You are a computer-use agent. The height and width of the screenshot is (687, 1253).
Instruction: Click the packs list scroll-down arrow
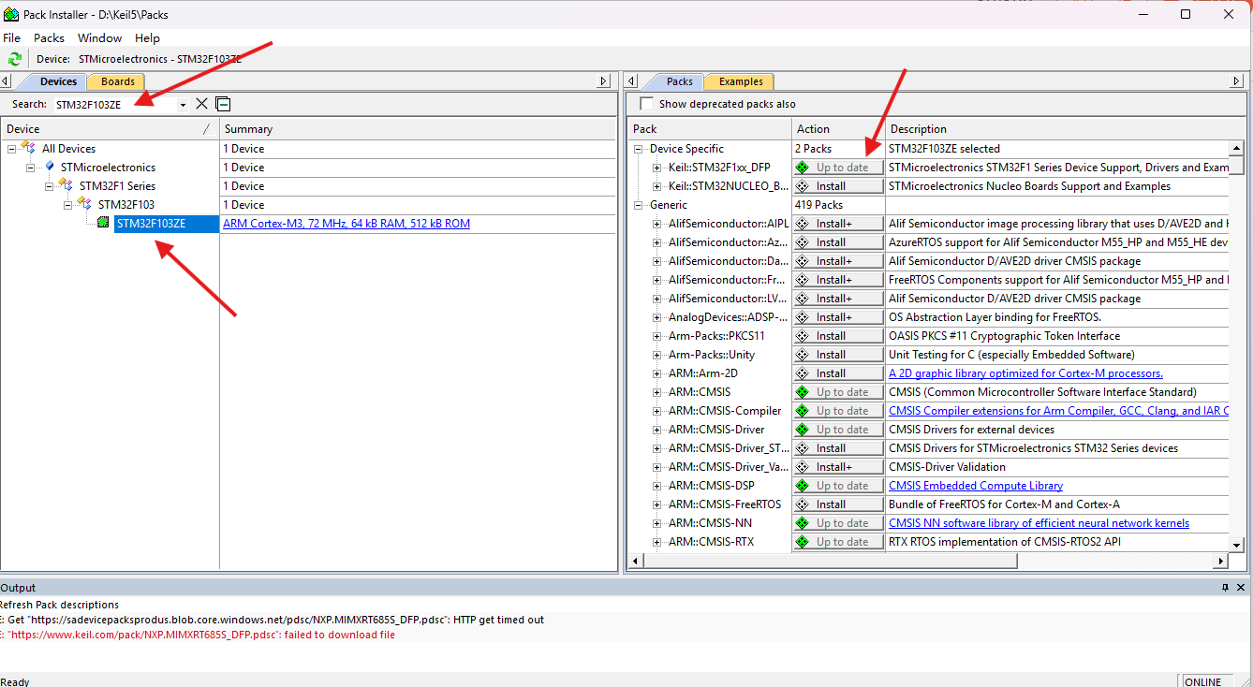(x=1236, y=545)
